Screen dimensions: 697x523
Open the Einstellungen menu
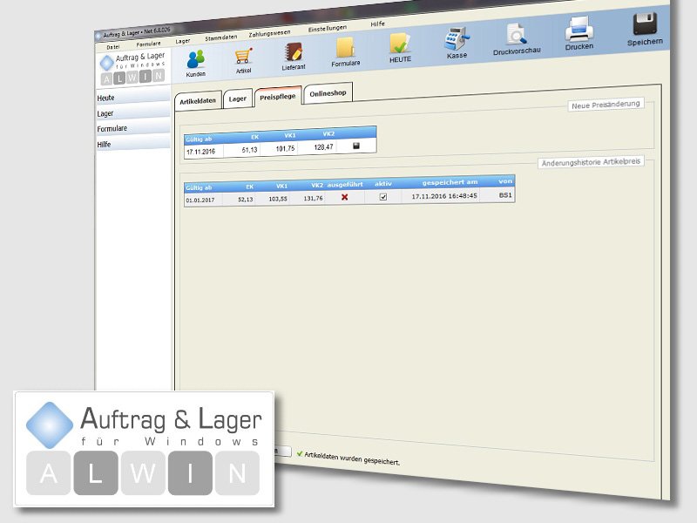[x=328, y=29]
